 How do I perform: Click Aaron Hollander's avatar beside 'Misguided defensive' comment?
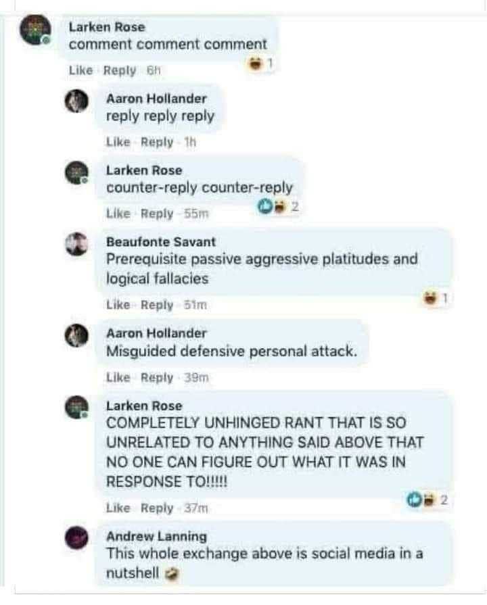76,335
